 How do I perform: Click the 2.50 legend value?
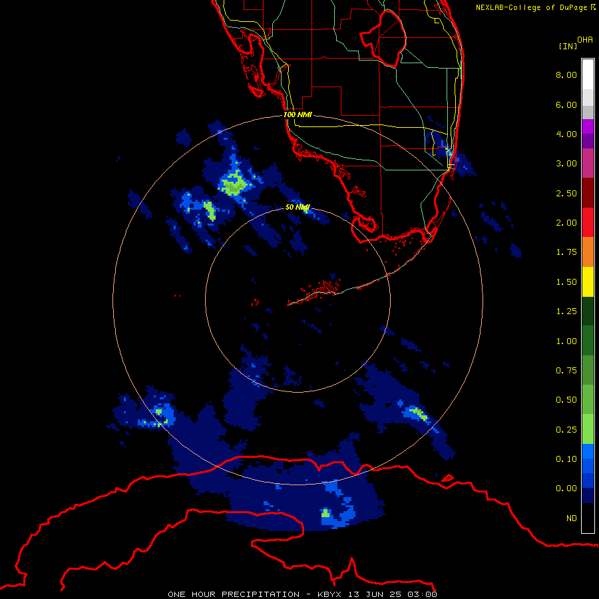tap(566, 193)
